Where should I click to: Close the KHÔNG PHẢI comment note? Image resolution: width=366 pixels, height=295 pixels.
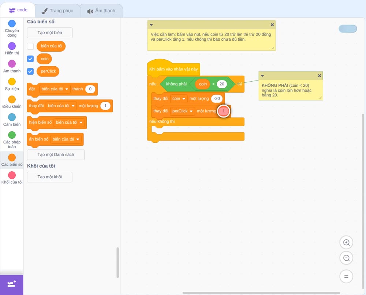click(320, 76)
